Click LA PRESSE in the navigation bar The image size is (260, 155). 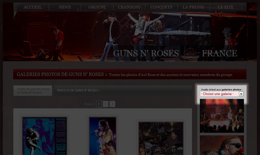[x=193, y=7]
